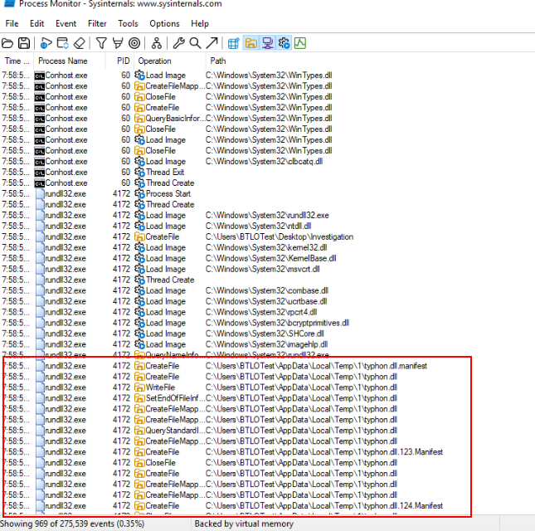Toggle Show Registry Activity icon

234,43
